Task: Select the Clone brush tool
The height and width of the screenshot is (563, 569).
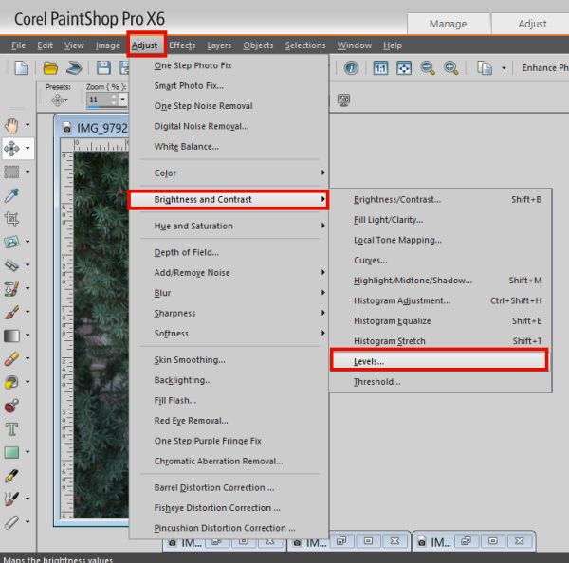Action: (11, 288)
